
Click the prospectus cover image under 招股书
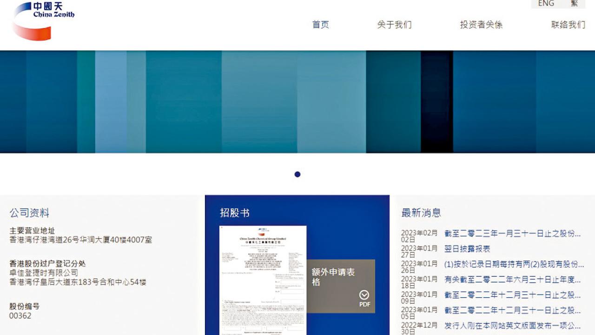(x=263, y=279)
